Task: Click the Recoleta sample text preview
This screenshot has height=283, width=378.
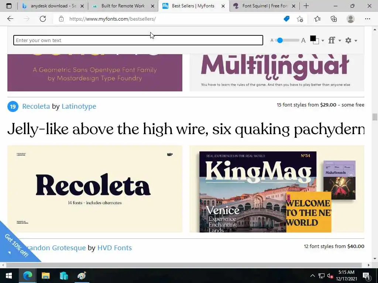Action: (x=186, y=129)
